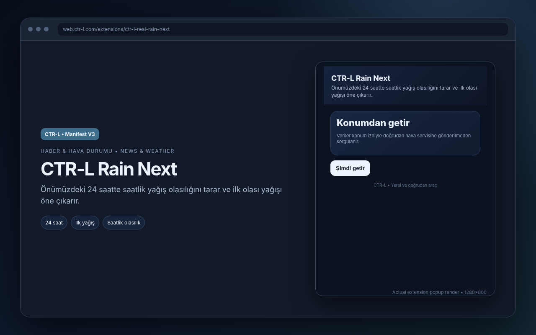Click the Şimdi getir button
Image resolution: width=536 pixels, height=335 pixels.
click(350, 168)
